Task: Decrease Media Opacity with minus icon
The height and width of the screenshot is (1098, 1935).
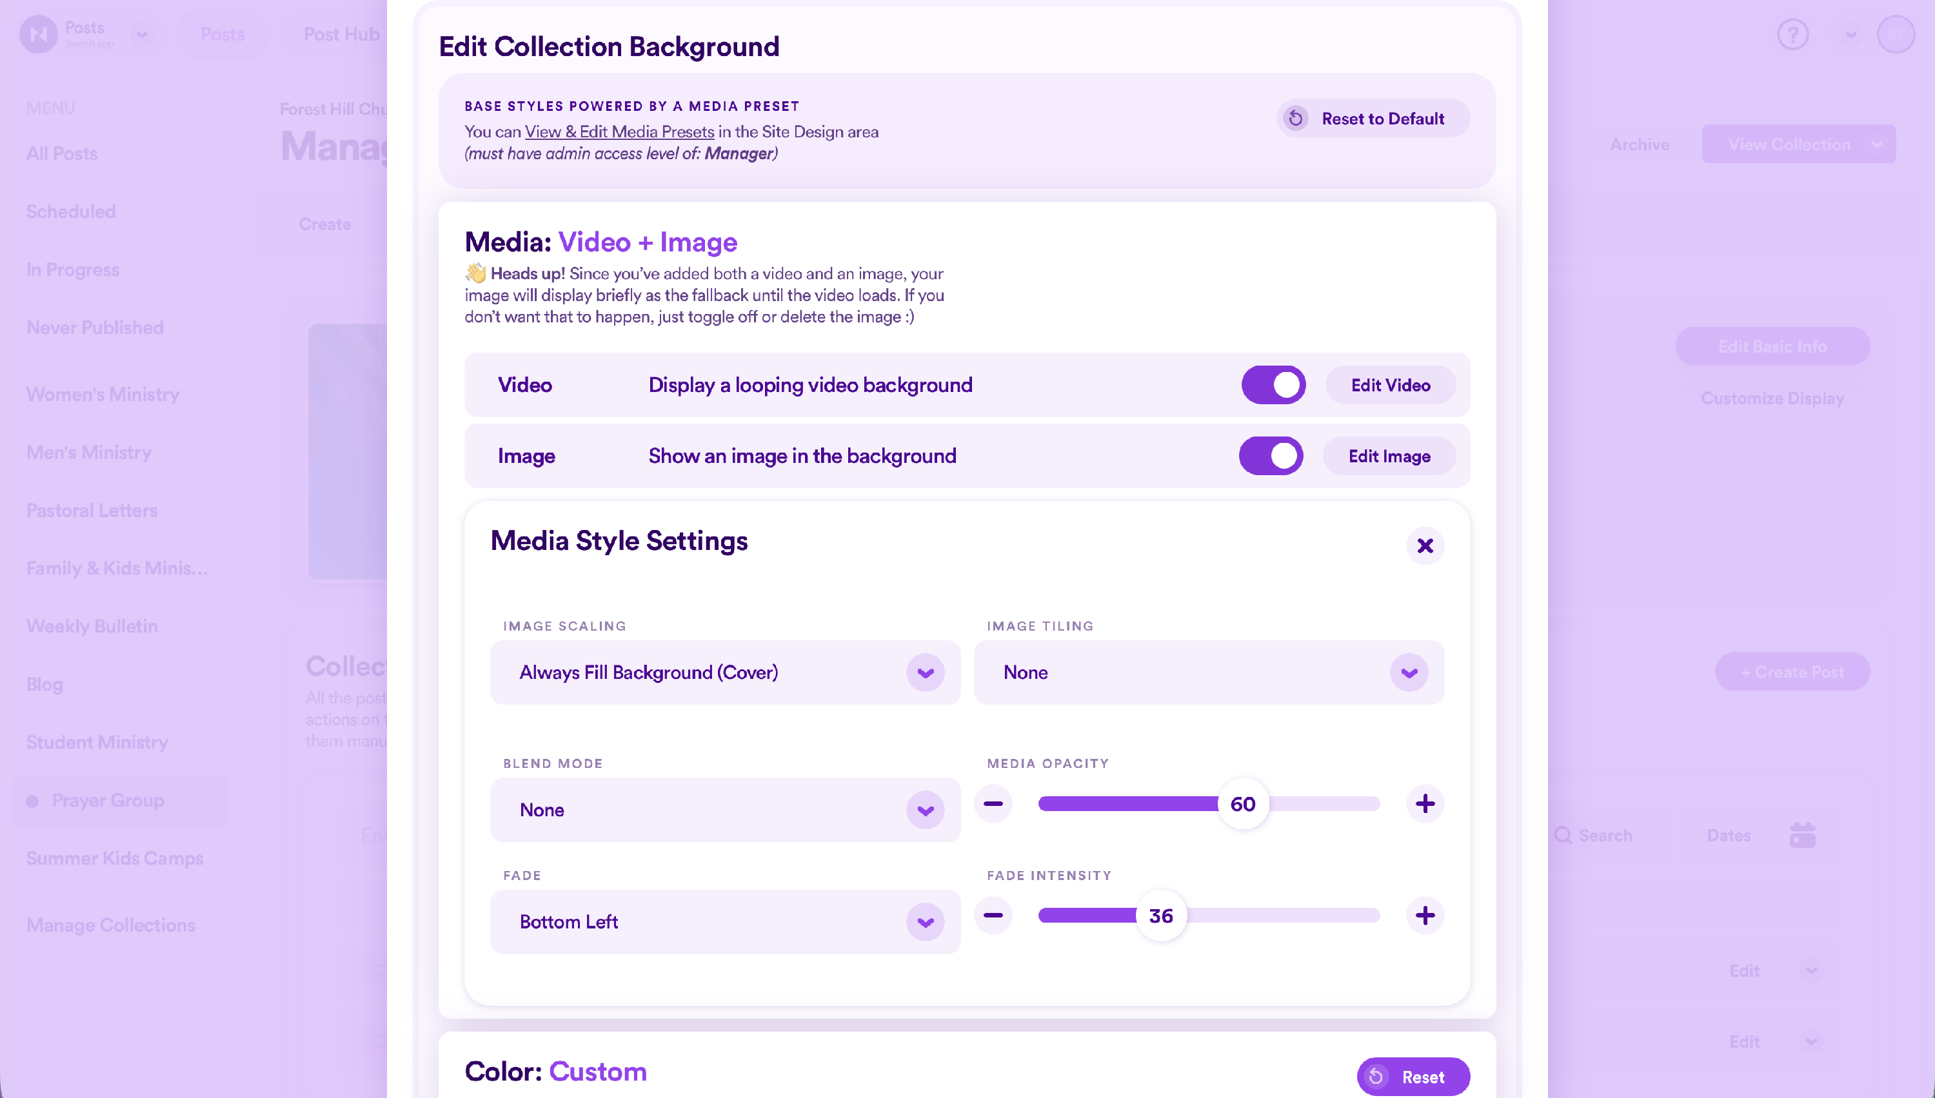Action: 993,803
